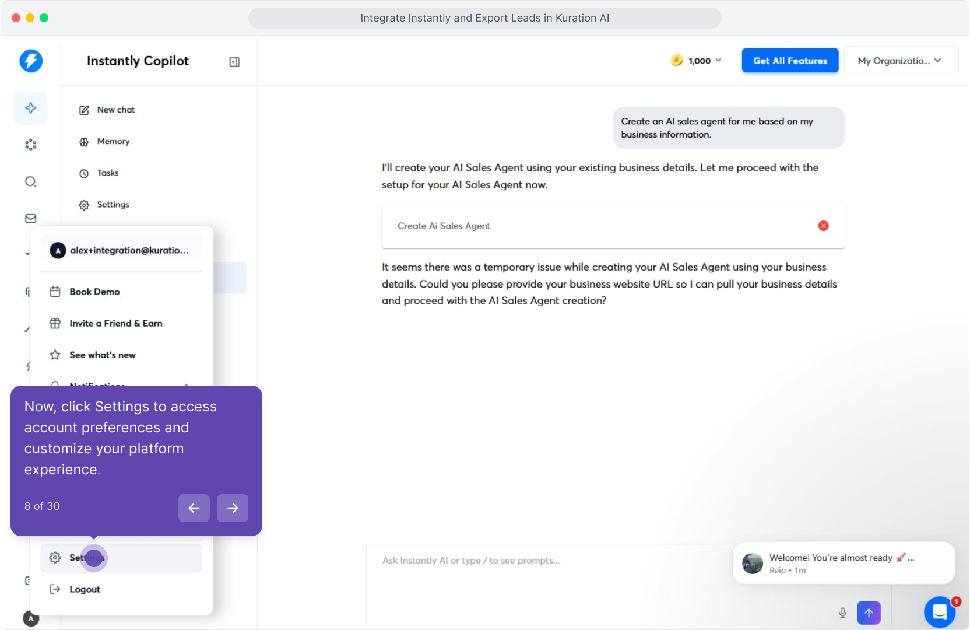Click the red error icon on Create Ai Sales Agent
Image resolution: width=970 pixels, height=630 pixels.
coord(823,226)
